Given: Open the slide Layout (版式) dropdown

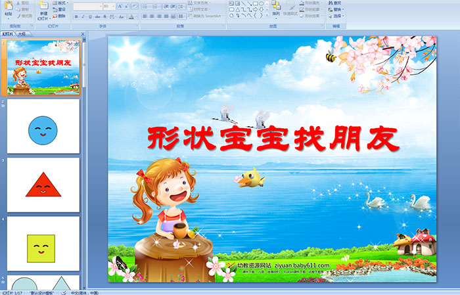Looking at the screenshot, I should coord(60,3).
